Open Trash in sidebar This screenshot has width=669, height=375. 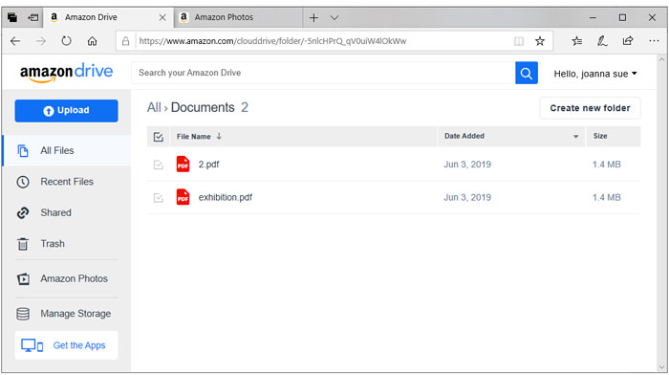coord(67,244)
